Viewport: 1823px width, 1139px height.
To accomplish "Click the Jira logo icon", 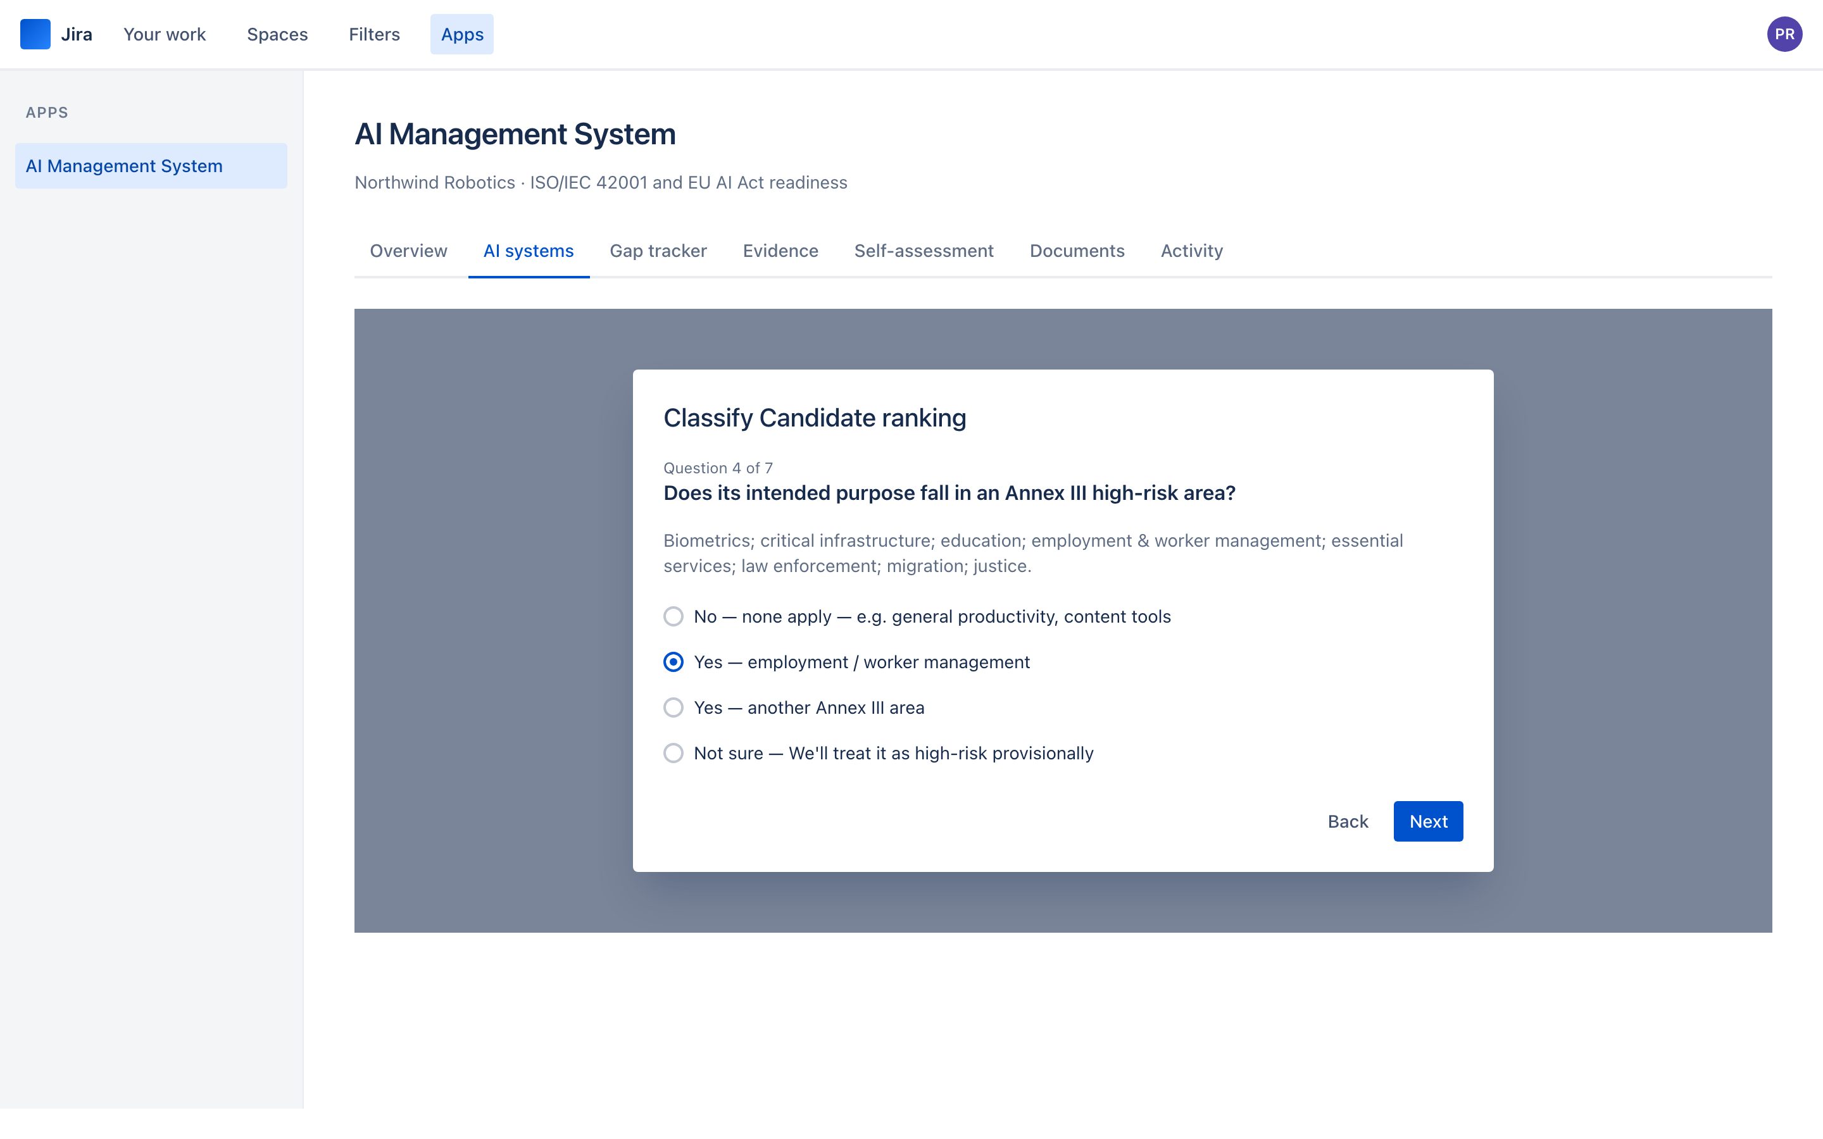I will (x=35, y=34).
